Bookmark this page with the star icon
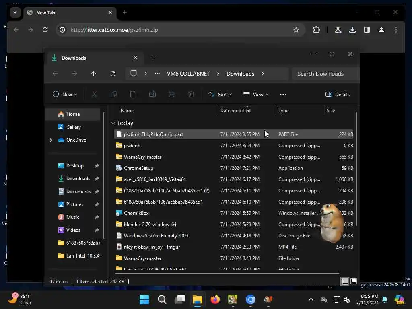Viewport: 412px width, 309px height. [x=296, y=30]
